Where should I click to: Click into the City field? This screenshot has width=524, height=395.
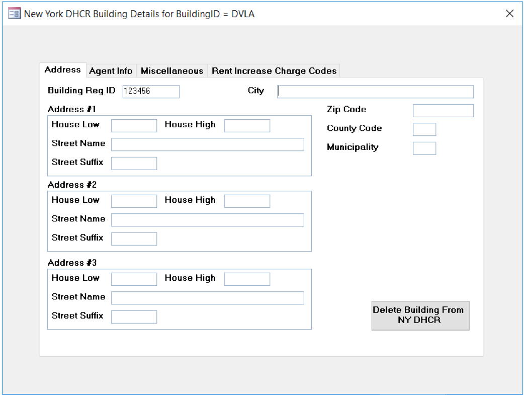click(375, 91)
